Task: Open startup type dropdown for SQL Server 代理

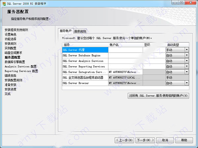Action: [187, 50]
